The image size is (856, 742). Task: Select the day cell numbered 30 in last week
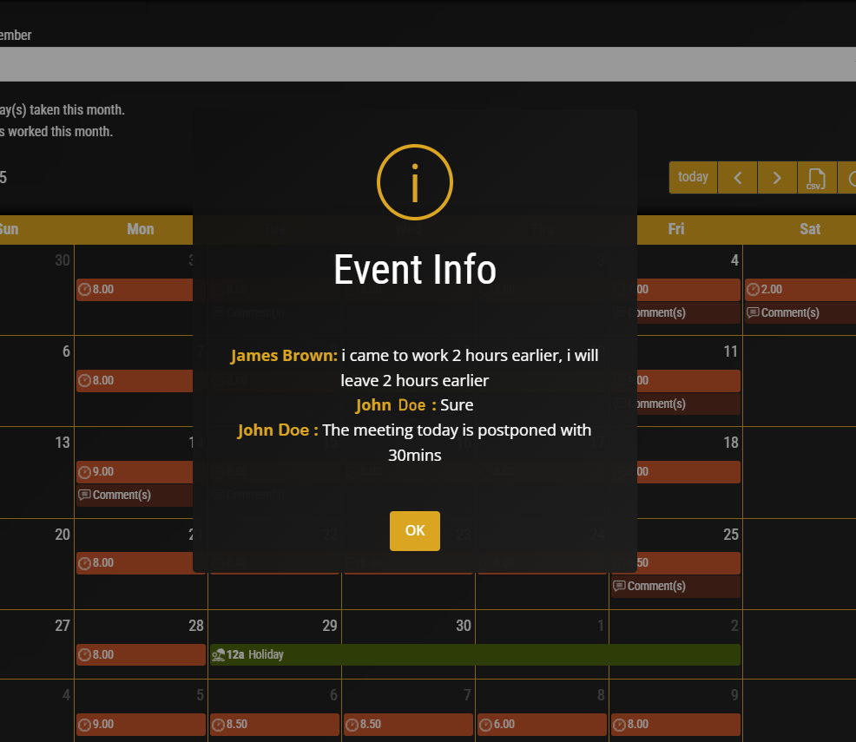(408, 627)
